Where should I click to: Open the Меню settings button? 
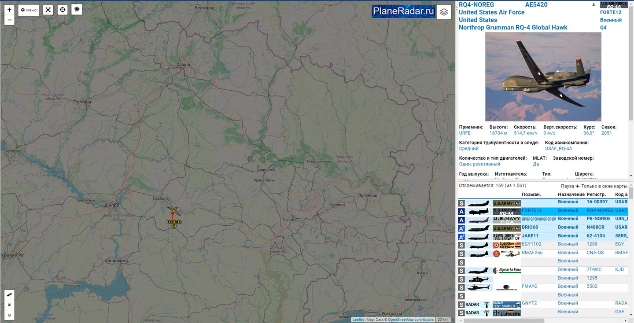[x=29, y=10]
